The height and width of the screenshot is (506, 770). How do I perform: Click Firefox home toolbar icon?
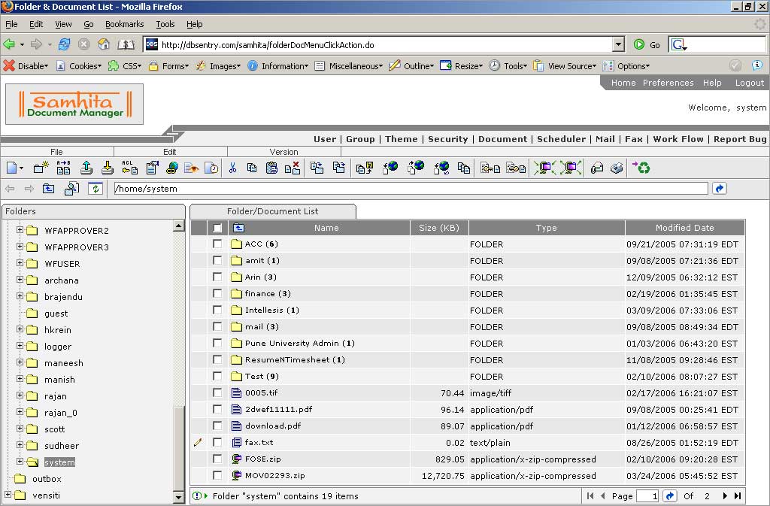point(104,44)
